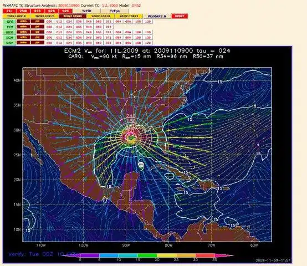Select storm 92B button
This screenshot has height=266, width=307.
pos(52,11)
